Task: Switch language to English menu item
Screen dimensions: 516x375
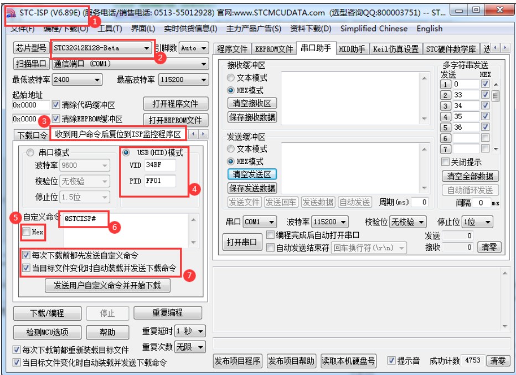Action: (x=430, y=29)
